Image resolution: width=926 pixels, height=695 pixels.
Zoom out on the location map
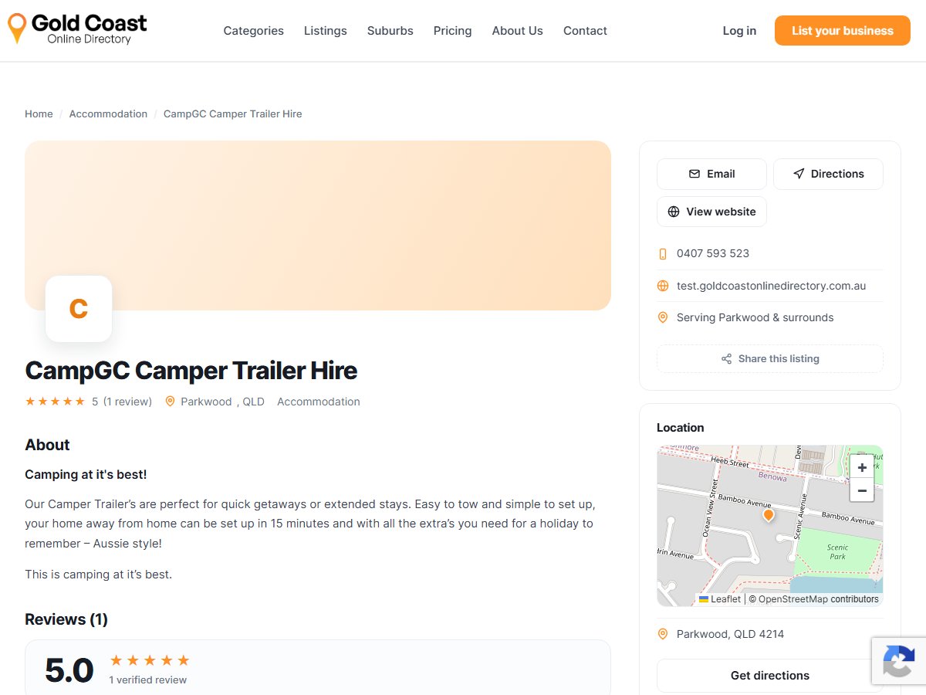click(x=862, y=490)
